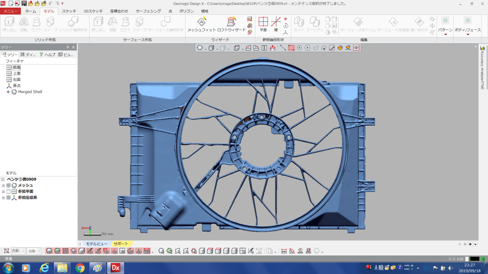Activate the rectangle selection mode icon
Screen dimensions: 488x274
pyautogui.click(x=291, y=48)
